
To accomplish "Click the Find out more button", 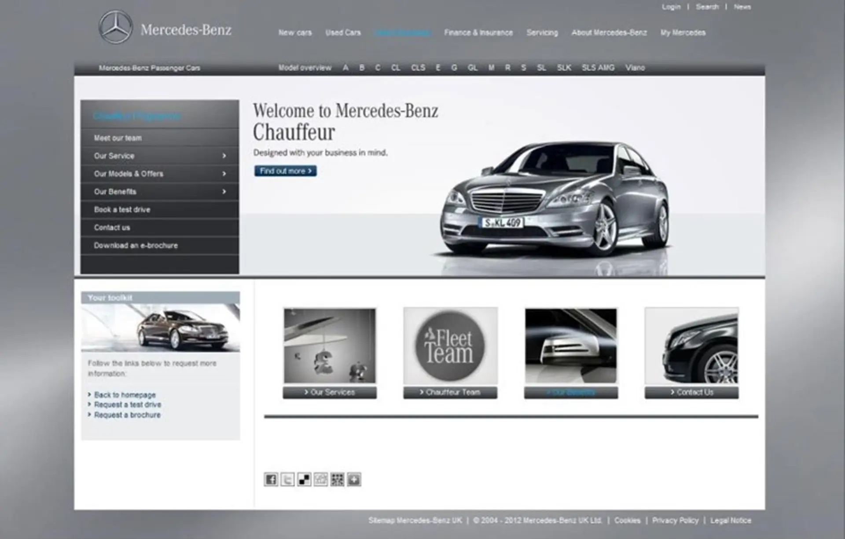I will [x=285, y=171].
